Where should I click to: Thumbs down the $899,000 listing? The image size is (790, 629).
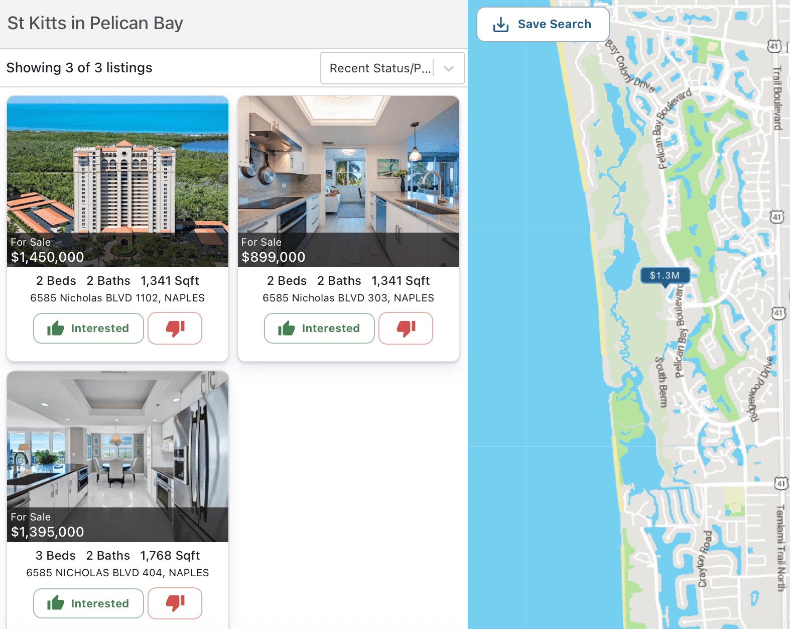click(406, 328)
